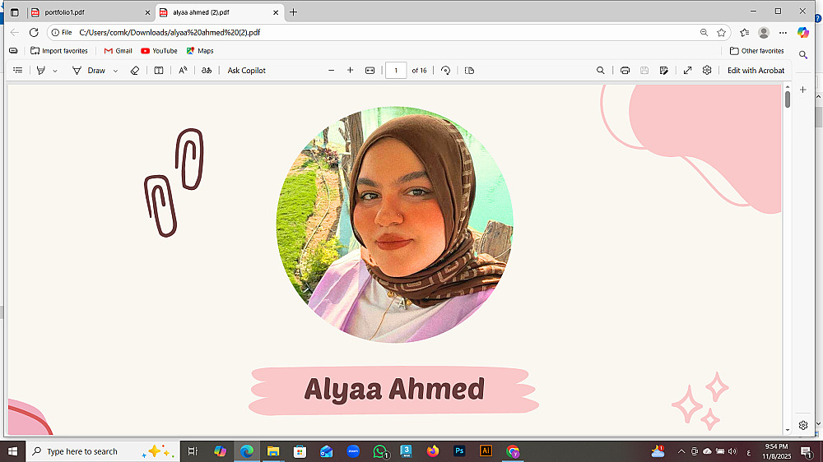Go back with the back arrow
Screen dimensions: 823x462
click(x=15, y=33)
